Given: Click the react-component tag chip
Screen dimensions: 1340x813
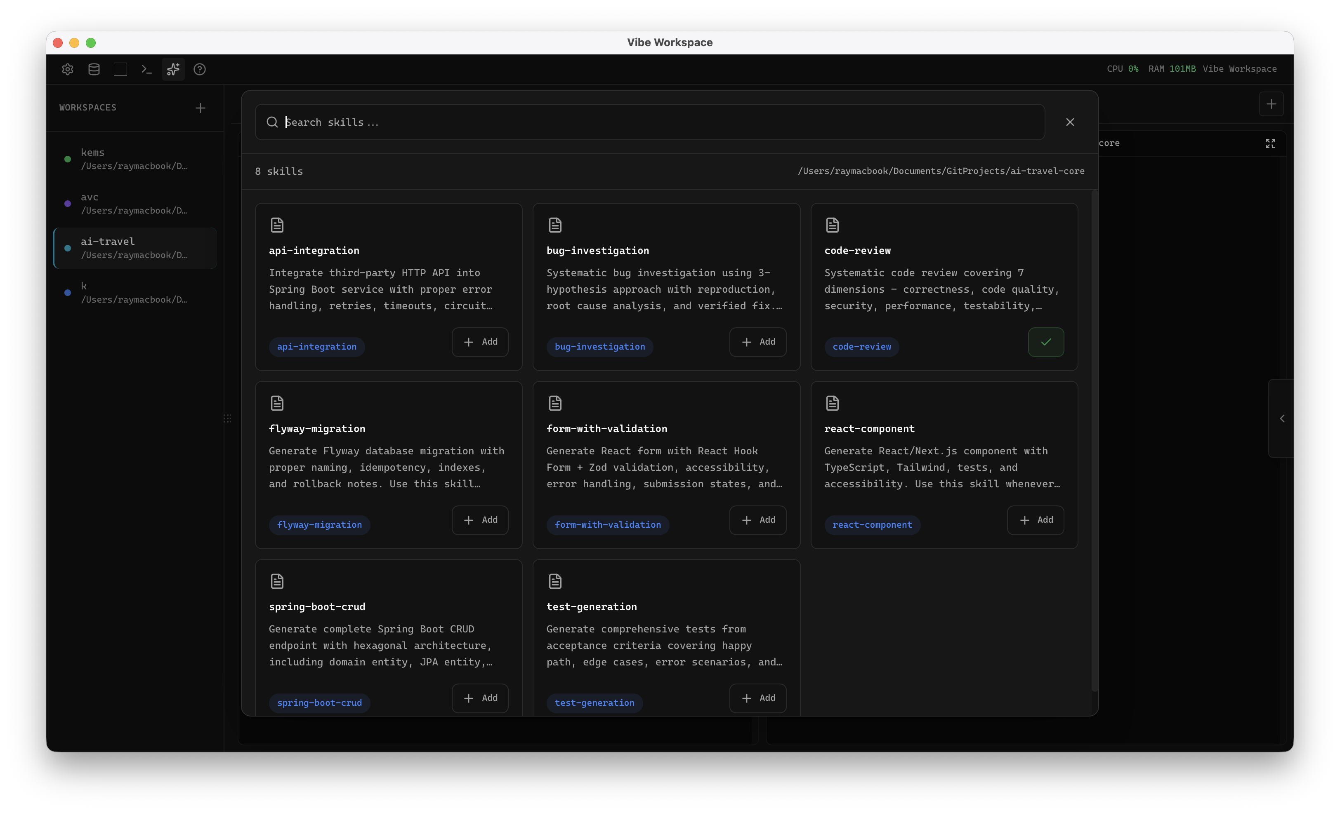Looking at the screenshot, I should pyautogui.click(x=872, y=525).
